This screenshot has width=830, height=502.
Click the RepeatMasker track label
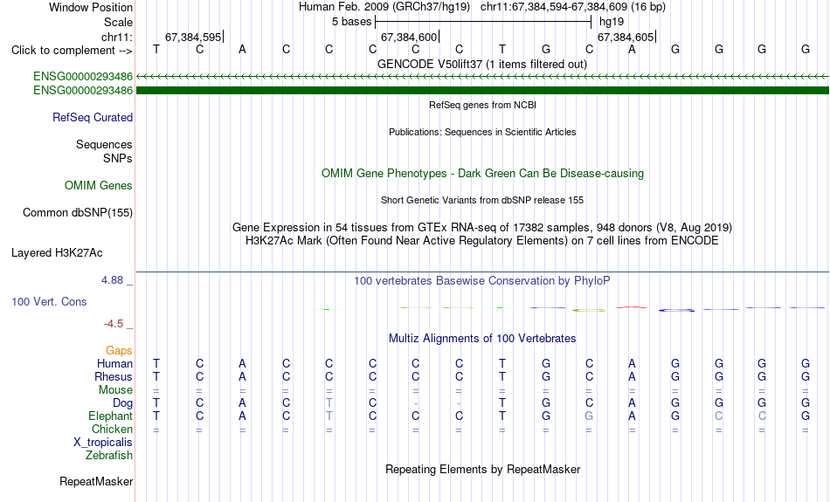tap(96, 481)
